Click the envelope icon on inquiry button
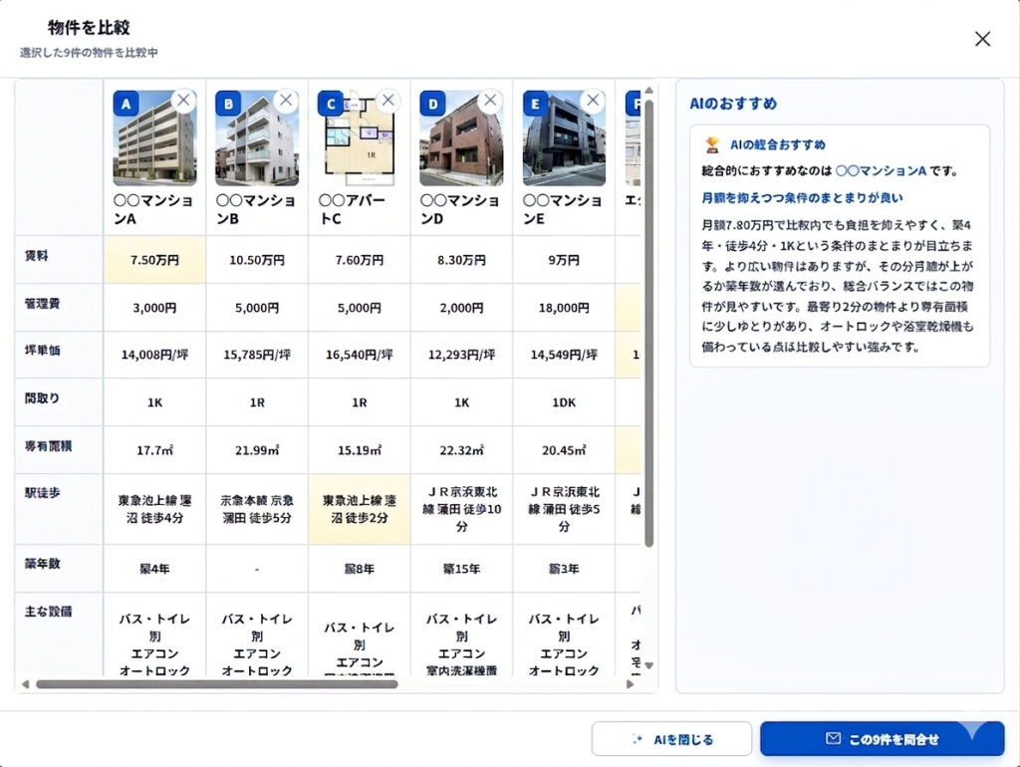This screenshot has height=767, width=1020. (x=833, y=738)
